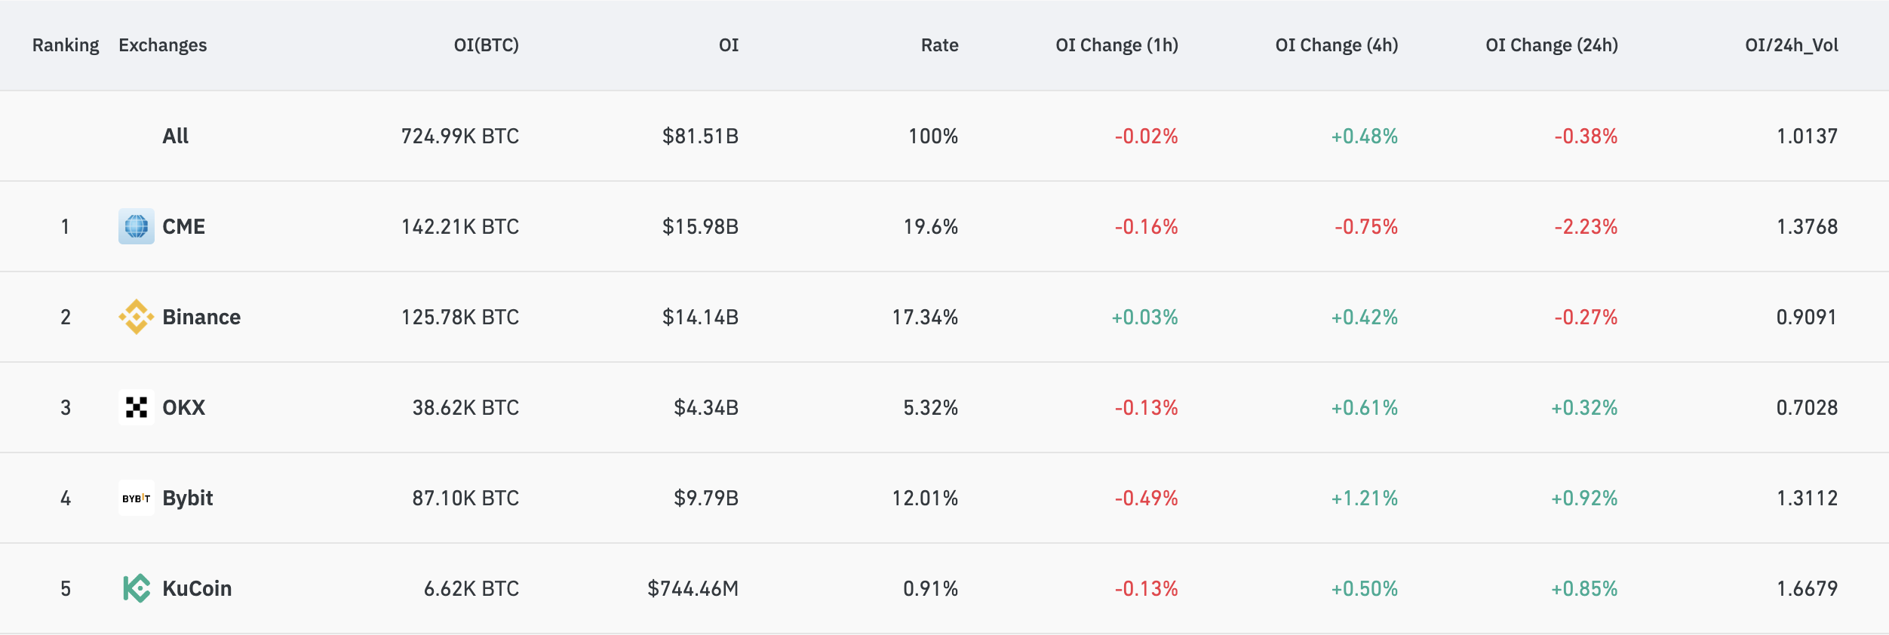Image resolution: width=1889 pixels, height=635 pixels.
Task: Click the Ranking column header
Action: click(65, 44)
